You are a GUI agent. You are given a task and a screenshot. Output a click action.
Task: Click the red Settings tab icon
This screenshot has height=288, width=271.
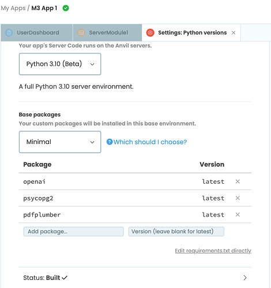(150, 33)
